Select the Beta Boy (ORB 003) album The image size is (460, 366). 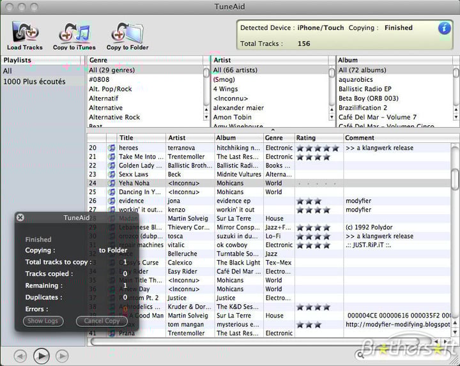(395, 98)
